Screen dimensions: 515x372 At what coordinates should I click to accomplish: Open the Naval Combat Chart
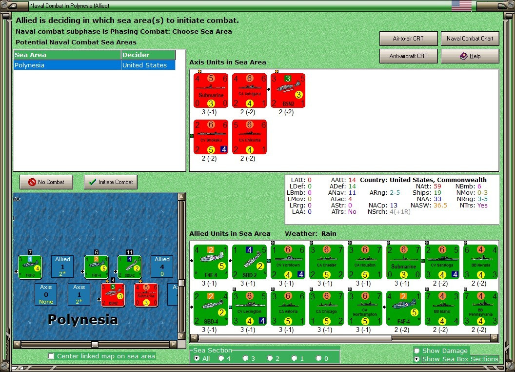(x=470, y=39)
